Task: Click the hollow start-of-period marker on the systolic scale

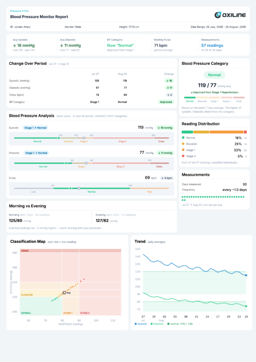Action: coord(84,138)
